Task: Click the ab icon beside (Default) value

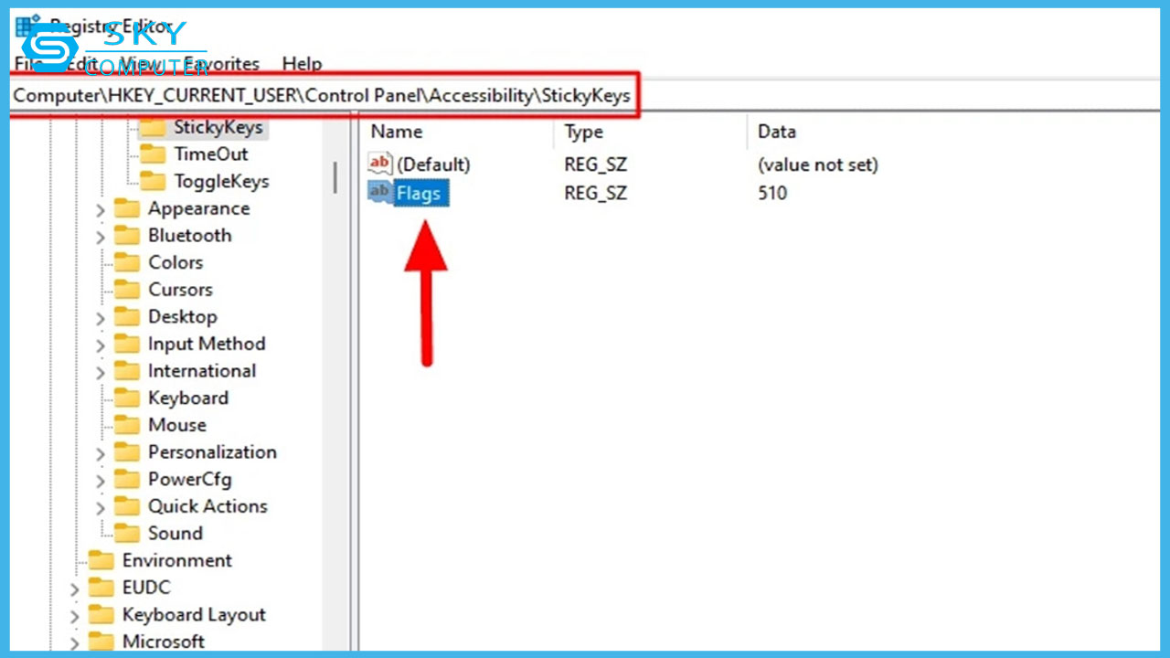Action: 378,164
